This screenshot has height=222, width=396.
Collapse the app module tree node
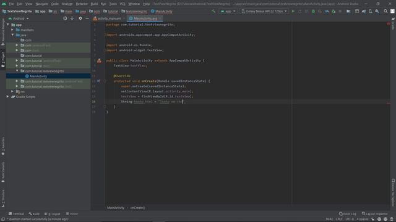point(8,25)
